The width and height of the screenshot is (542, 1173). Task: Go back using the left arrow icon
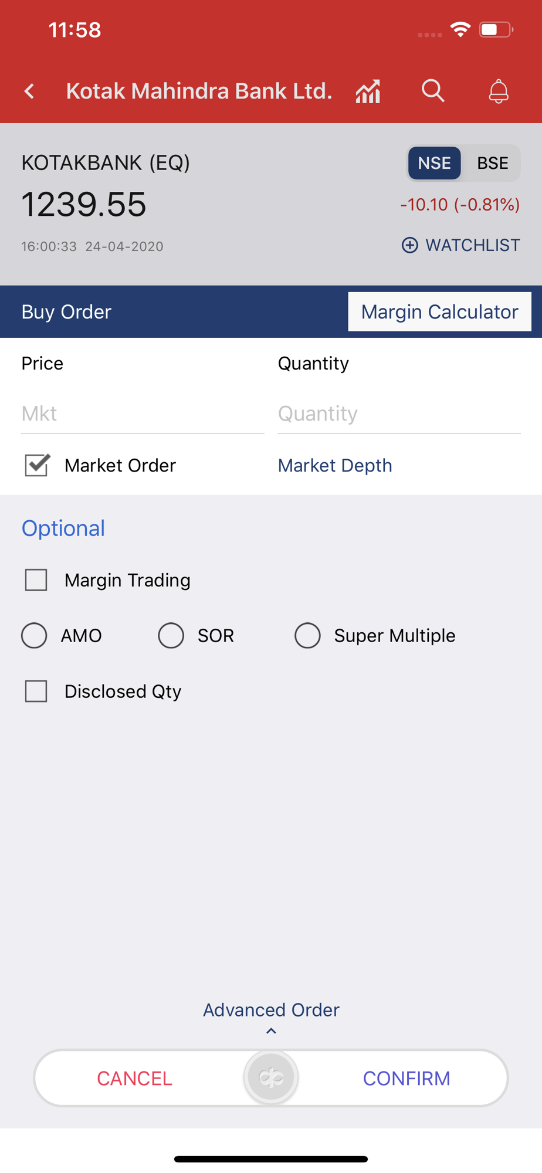pyautogui.click(x=29, y=91)
